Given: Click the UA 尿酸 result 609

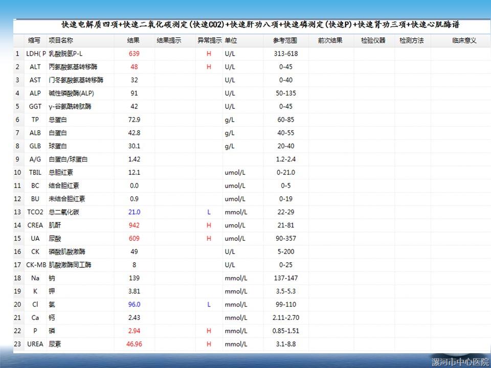Looking at the screenshot, I should [x=134, y=239].
